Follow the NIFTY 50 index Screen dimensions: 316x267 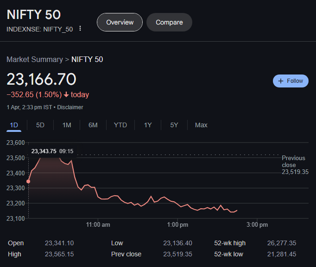click(291, 81)
